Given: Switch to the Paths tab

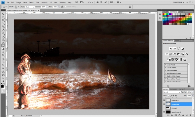Looking at the screenshot, I should (x=181, y=89).
